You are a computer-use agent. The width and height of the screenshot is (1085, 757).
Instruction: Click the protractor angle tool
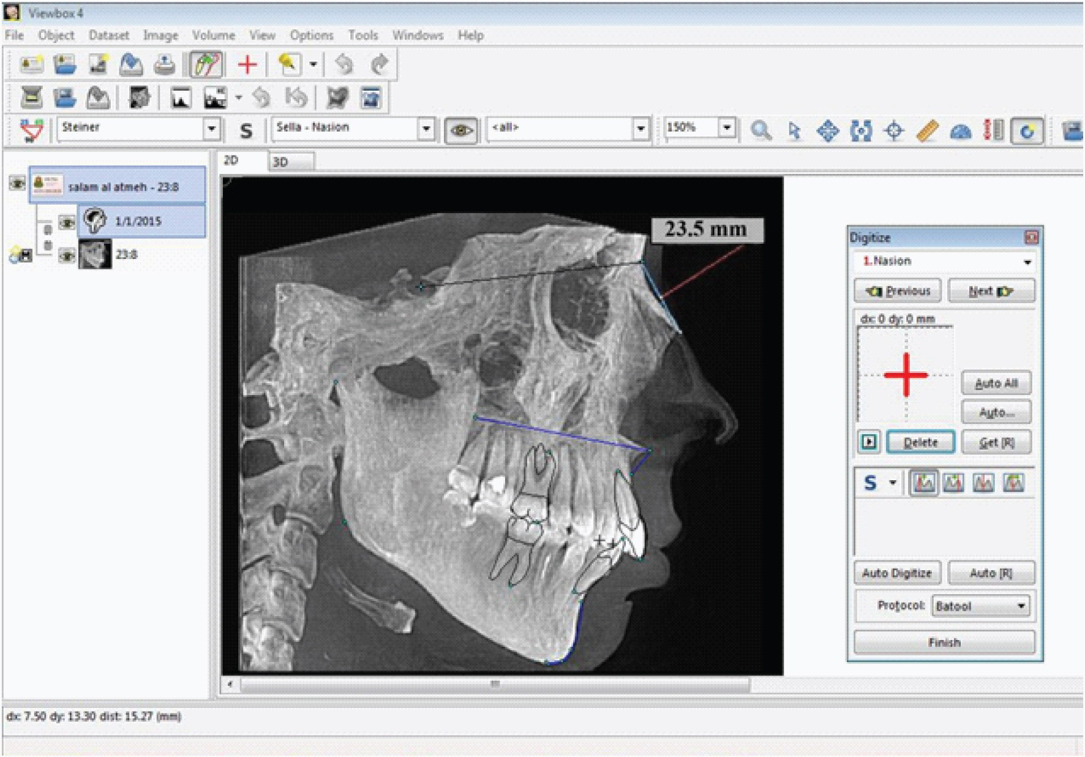click(x=960, y=130)
